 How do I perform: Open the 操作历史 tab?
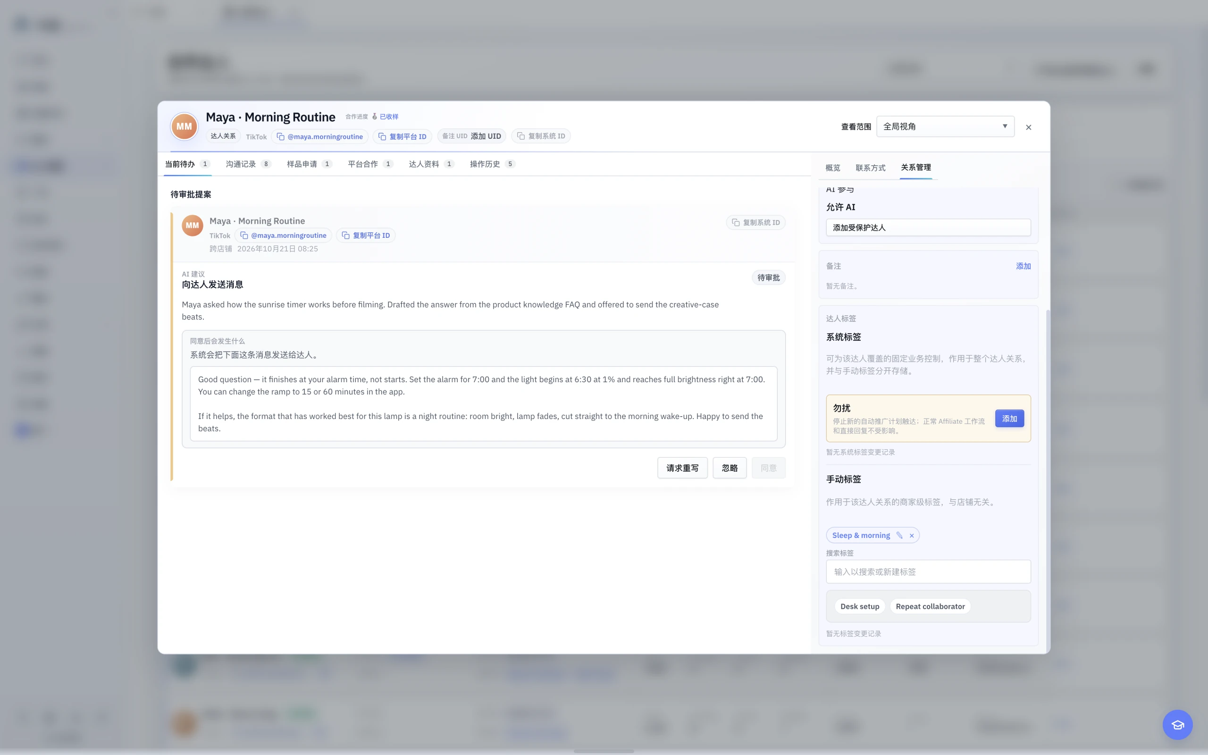click(x=492, y=164)
